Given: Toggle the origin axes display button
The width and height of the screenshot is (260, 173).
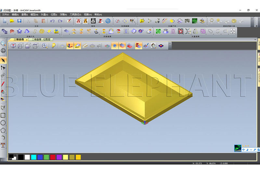Looking at the screenshot, I should point(70,46).
